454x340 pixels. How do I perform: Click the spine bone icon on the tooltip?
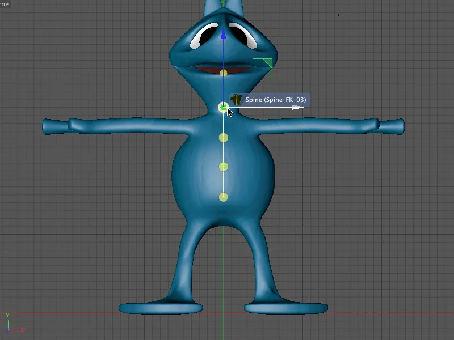(237, 99)
